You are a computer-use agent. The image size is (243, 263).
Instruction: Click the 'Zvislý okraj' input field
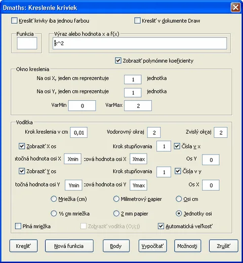pyautogui.click(x=221, y=132)
